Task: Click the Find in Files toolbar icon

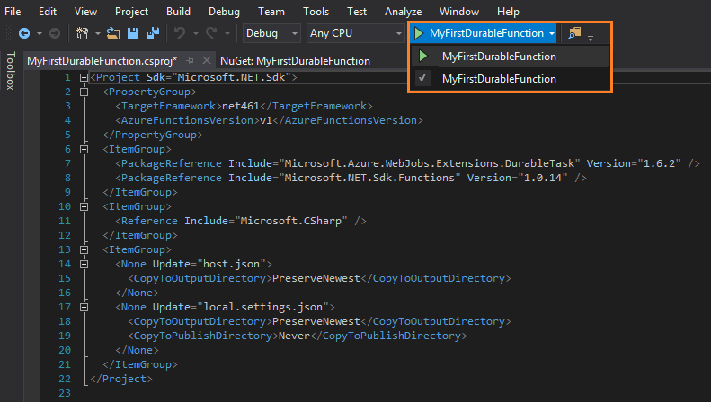Action: [574, 33]
